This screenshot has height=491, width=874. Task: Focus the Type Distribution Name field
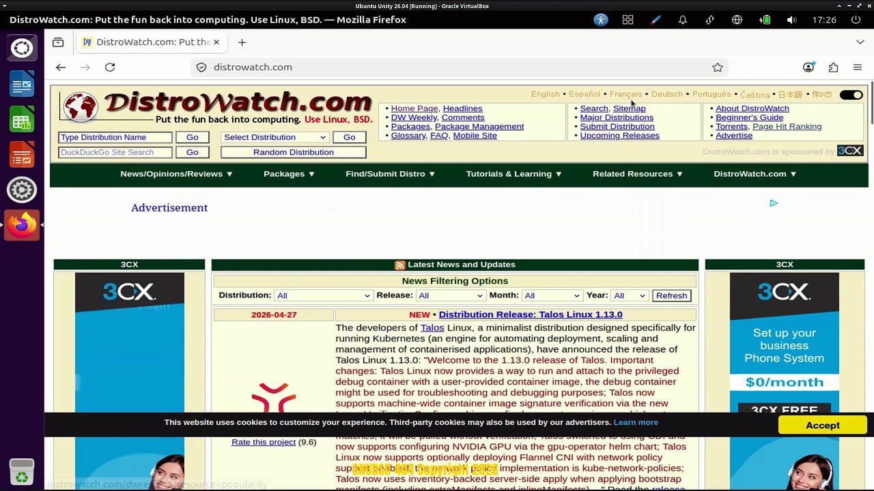pos(115,137)
